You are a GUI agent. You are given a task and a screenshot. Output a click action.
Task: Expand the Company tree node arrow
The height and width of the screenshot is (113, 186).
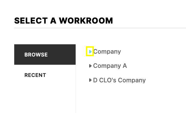pos(90,52)
